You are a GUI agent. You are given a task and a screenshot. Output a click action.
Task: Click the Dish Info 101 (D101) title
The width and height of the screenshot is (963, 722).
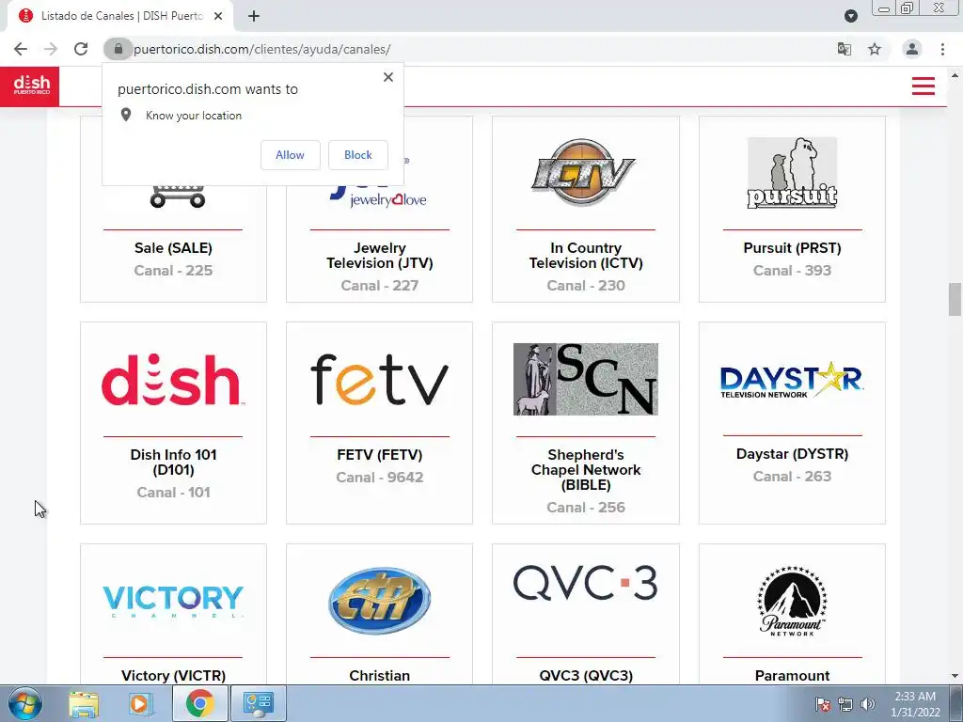[x=173, y=463]
